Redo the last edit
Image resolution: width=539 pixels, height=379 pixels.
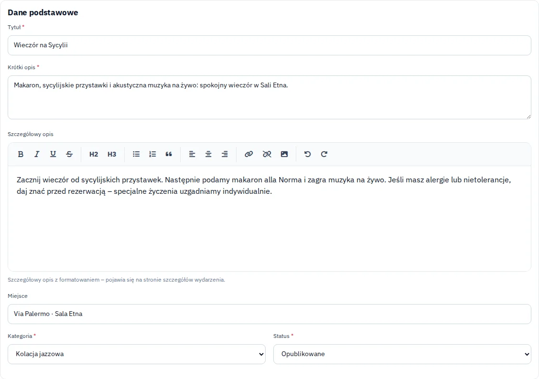point(324,154)
